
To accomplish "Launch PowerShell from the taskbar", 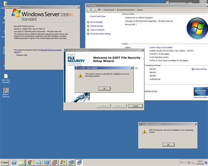I will click(x=14, y=162).
